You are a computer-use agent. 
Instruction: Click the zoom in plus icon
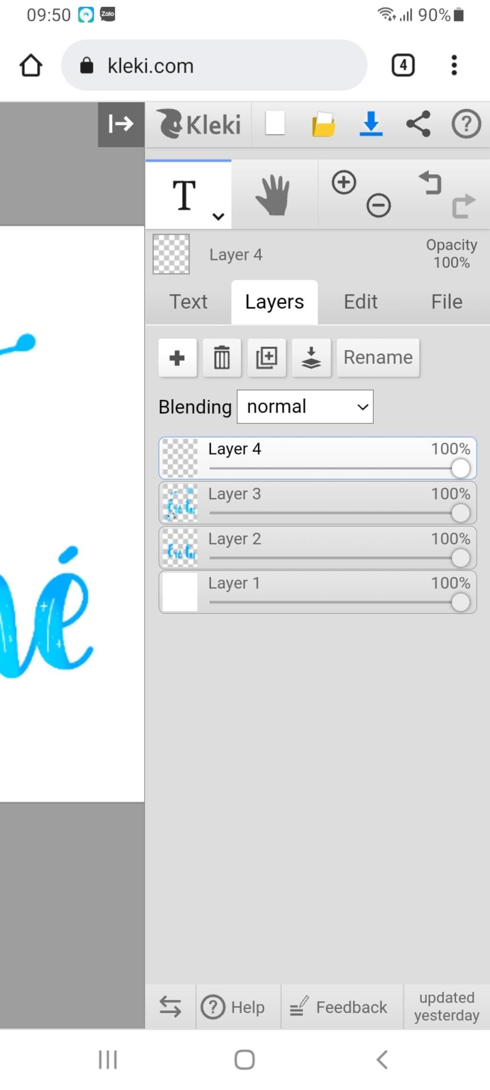[x=344, y=182]
